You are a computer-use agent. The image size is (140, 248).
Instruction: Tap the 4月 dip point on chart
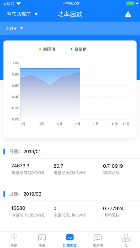click(x=50, y=86)
